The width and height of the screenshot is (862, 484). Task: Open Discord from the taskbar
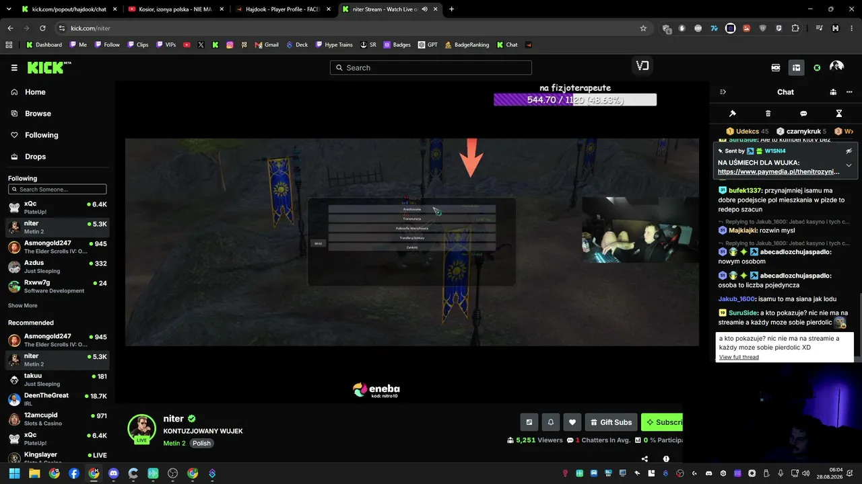113,473
